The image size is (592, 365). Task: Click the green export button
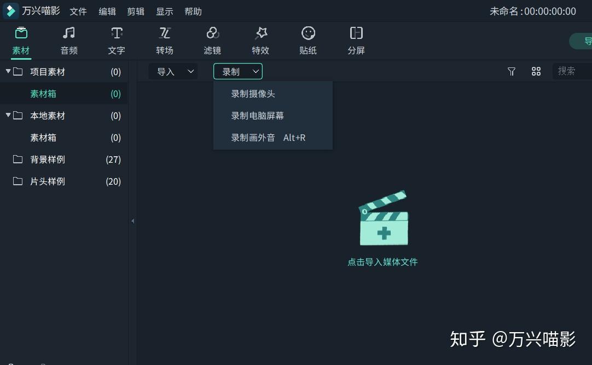click(x=581, y=41)
